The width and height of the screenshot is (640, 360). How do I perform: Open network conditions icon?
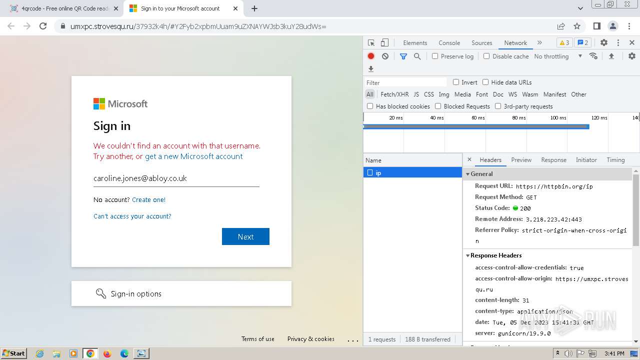tap(593, 56)
